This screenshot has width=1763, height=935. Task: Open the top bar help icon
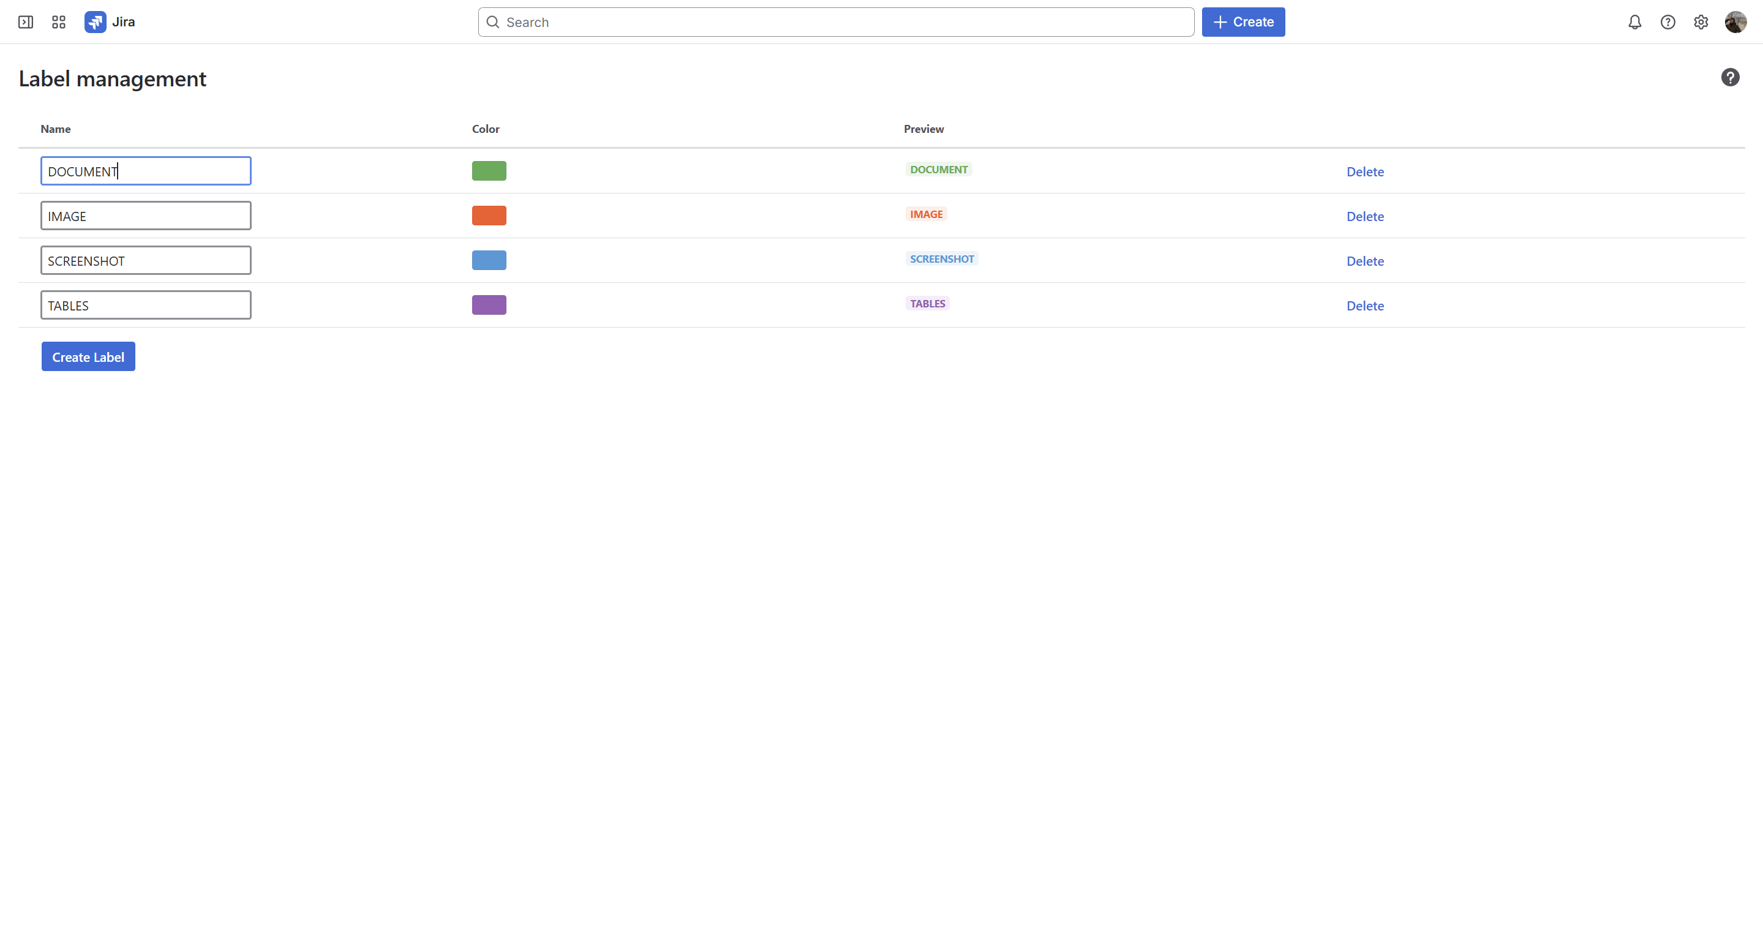(1668, 22)
